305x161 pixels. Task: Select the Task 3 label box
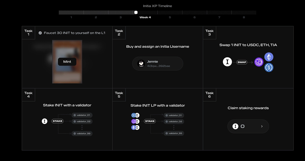(x=209, y=33)
